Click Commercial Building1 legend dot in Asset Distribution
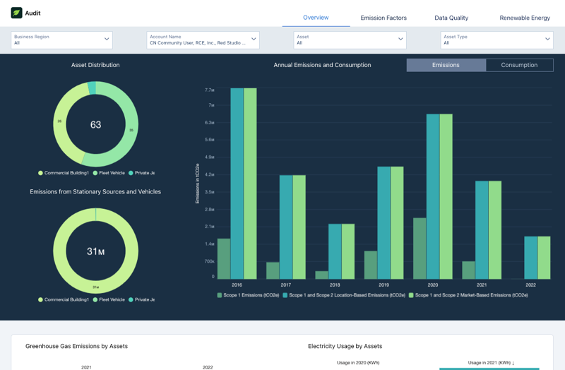Viewport: 565px width, 370px height. 41,173
